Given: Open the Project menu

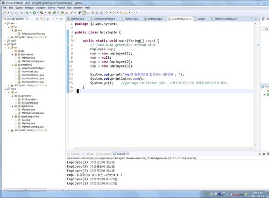Looking at the screenshot, I should click(x=61, y=8).
